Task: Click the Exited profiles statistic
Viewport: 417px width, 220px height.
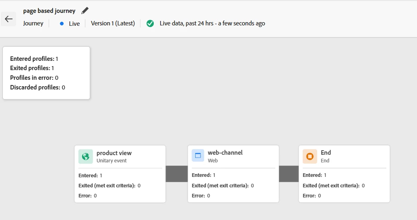Action: [32, 68]
